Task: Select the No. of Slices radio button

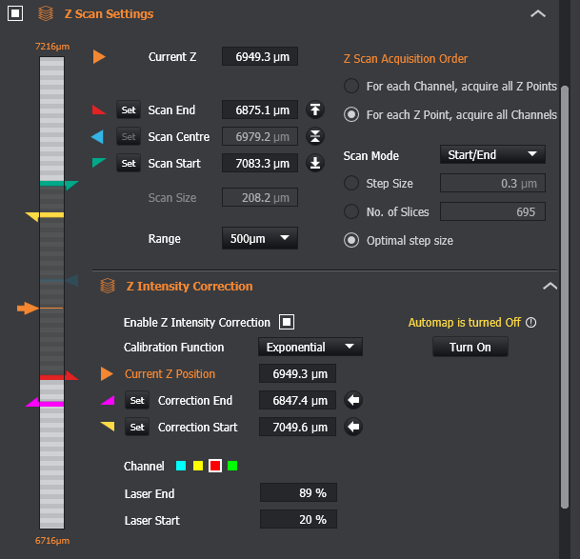Action: point(351,211)
